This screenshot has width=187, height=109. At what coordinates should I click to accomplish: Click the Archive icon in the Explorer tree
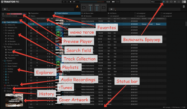(6, 72)
